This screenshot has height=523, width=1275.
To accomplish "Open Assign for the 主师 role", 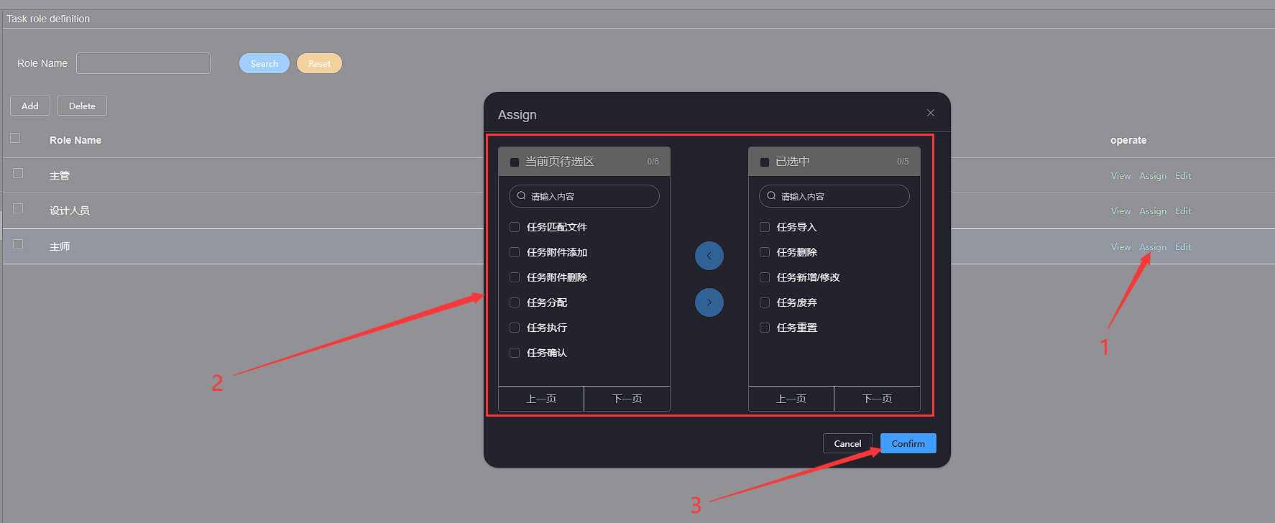I will coord(1153,247).
